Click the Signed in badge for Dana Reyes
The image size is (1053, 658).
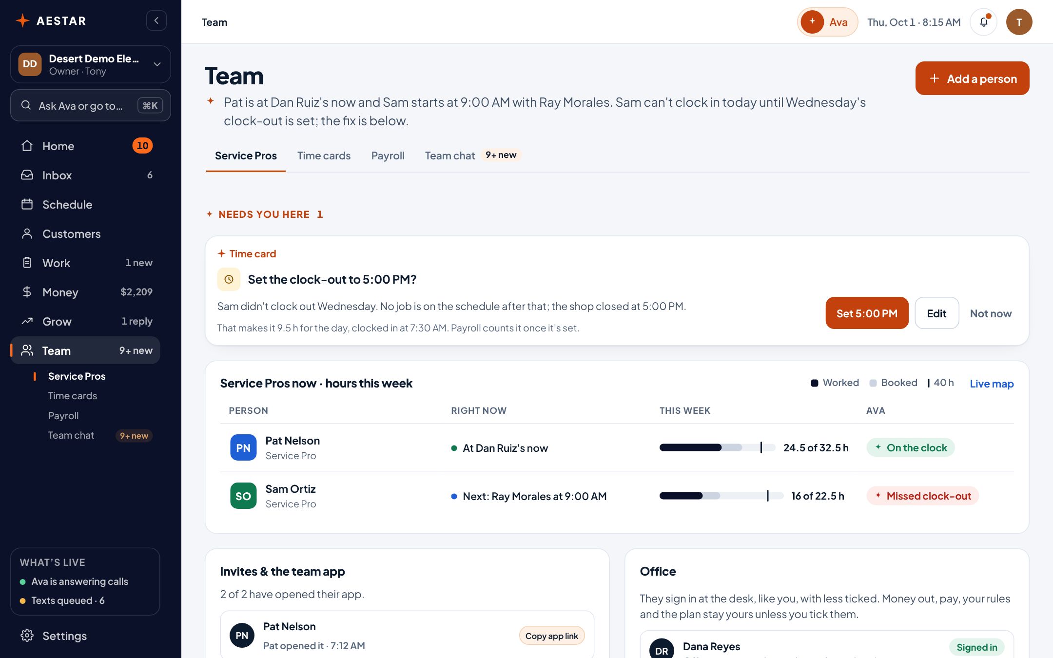point(976,647)
